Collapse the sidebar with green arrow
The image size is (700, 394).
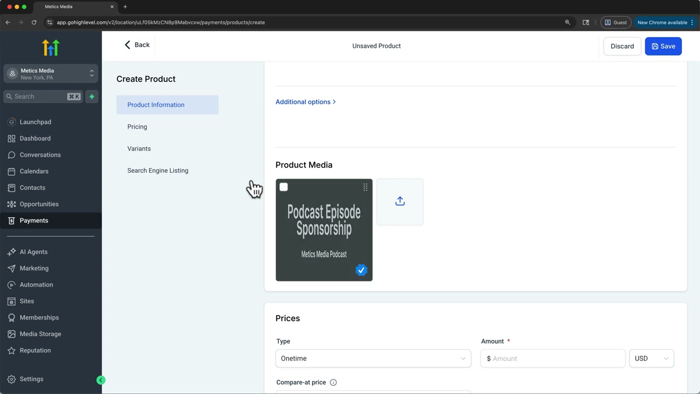[101, 380]
